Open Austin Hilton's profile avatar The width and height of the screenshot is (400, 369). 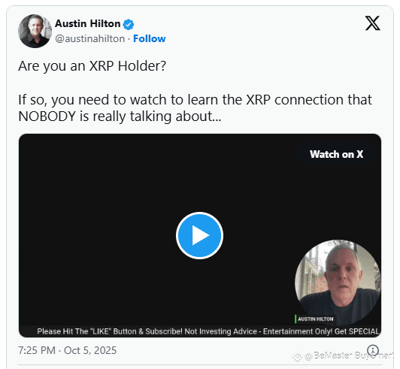(35, 31)
